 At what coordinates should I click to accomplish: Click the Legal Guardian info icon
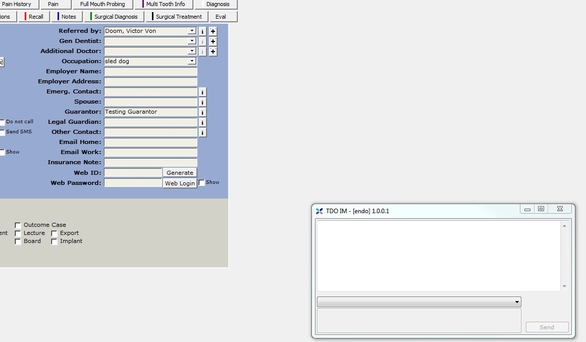coord(202,123)
